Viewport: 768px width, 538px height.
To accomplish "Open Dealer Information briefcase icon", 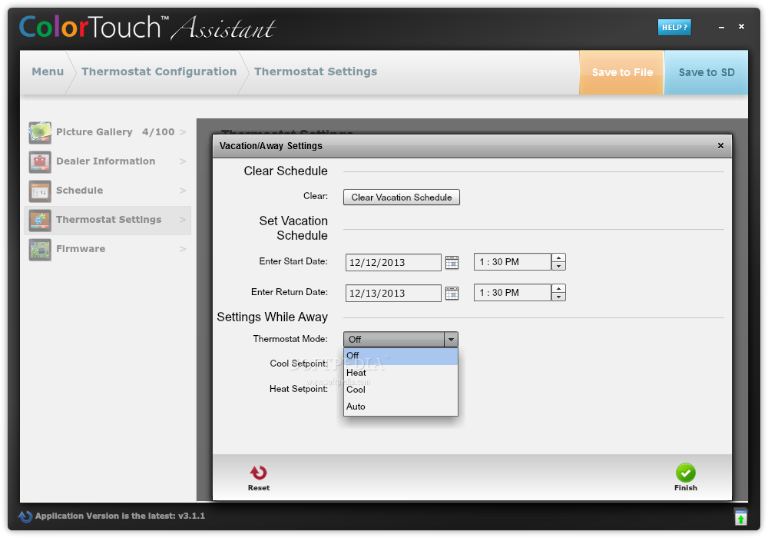I will click(40, 161).
